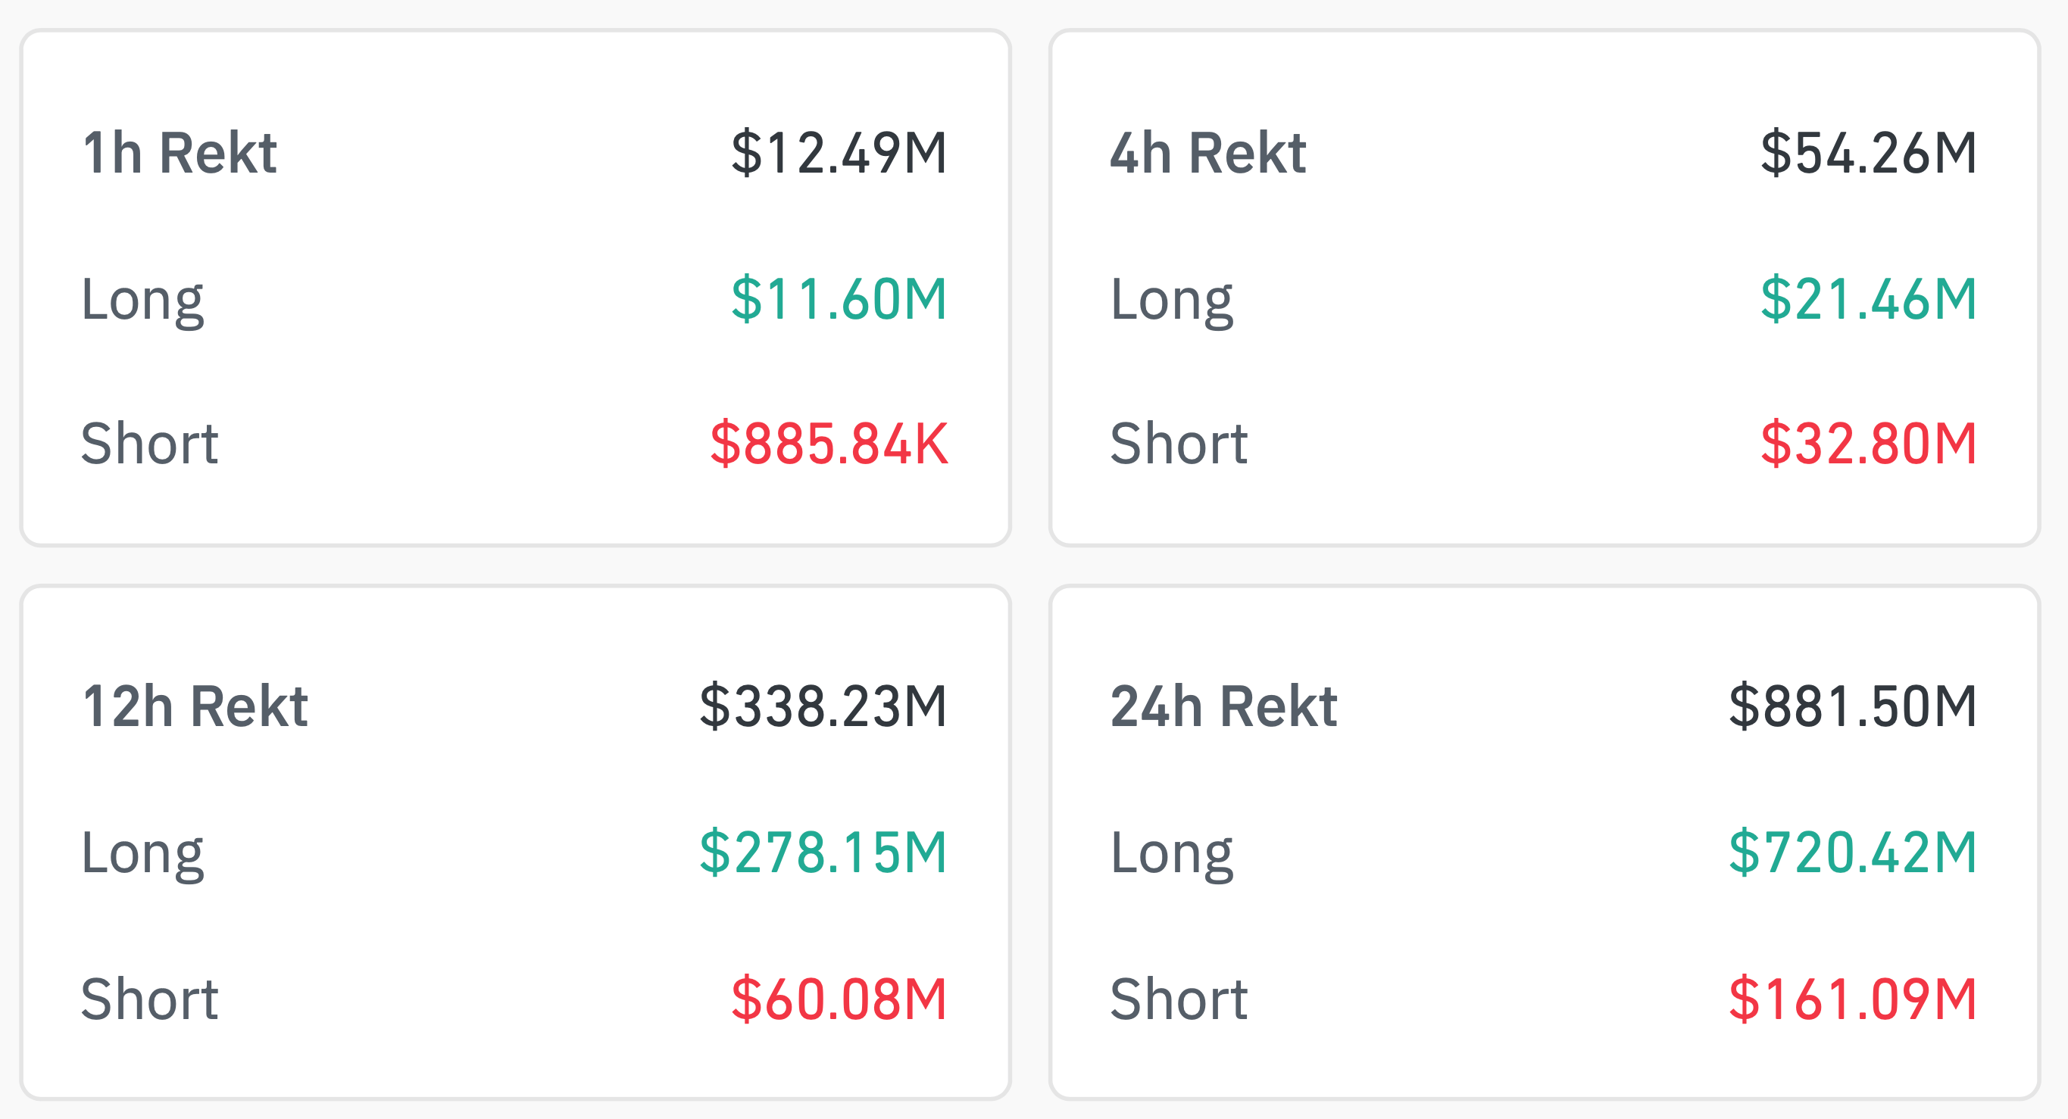2068x1119 pixels.
Task: Click the 4h Rekt title
Action: pos(1207,152)
